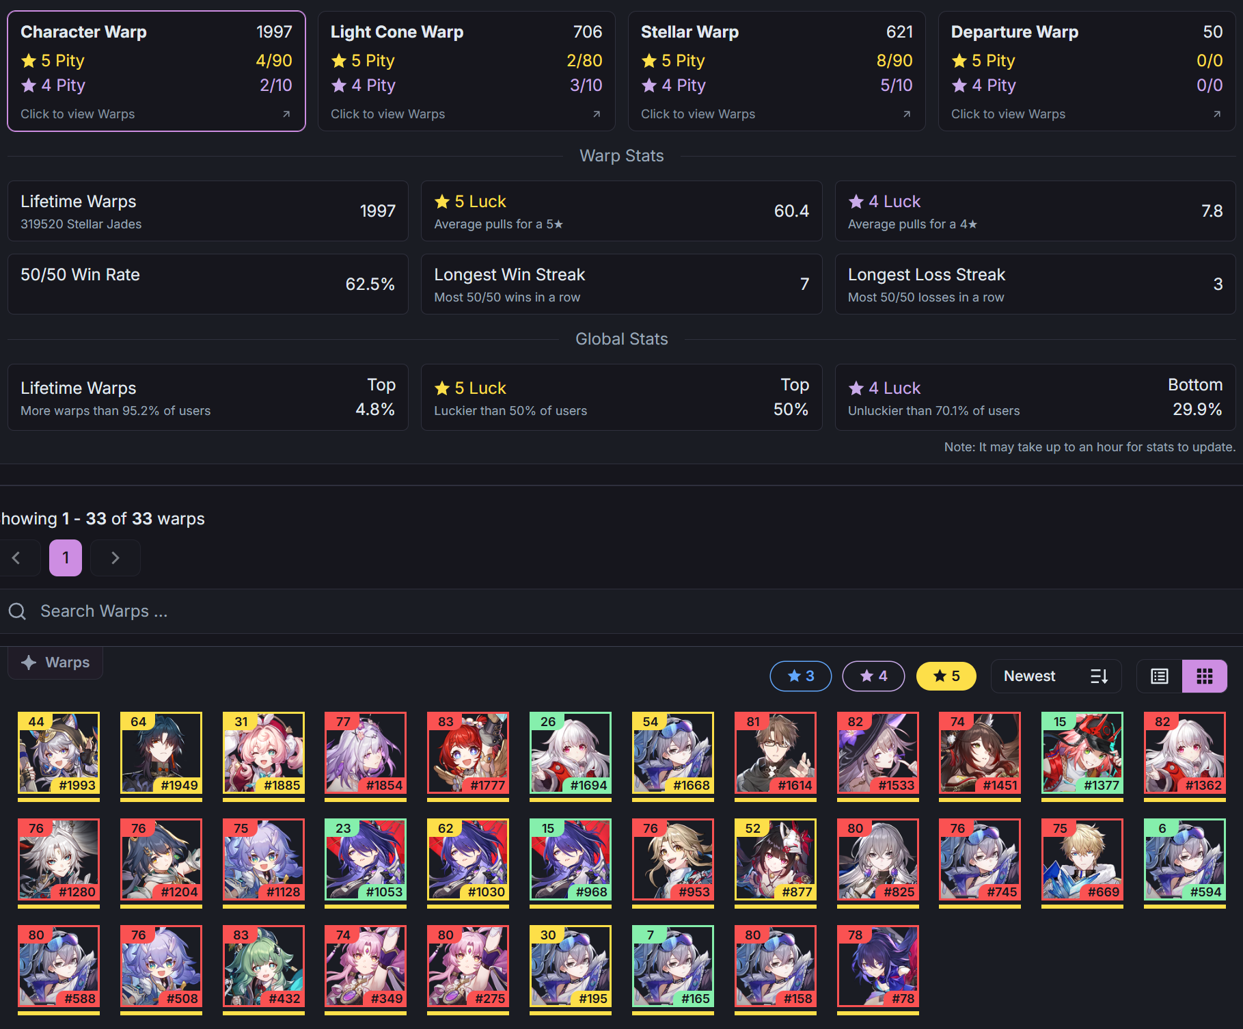Toggle the 4-star filter chip
Image resolution: width=1243 pixels, height=1029 pixels.
coord(873,676)
